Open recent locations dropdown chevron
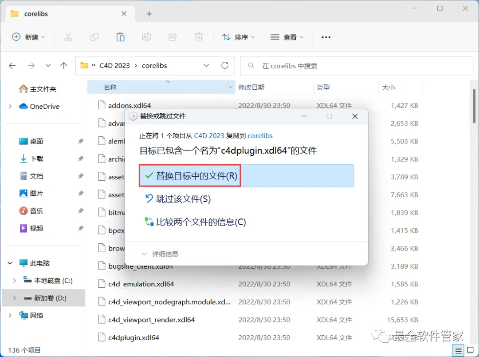Viewport: 479px width, 357px height. click(48, 65)
